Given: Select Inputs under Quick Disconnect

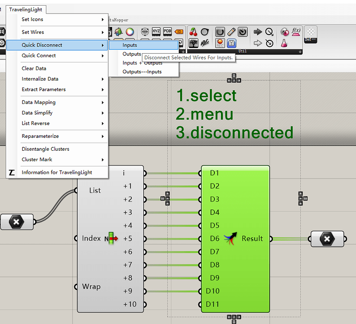Looking at the screenshot, I should click(x=129, y=45).
